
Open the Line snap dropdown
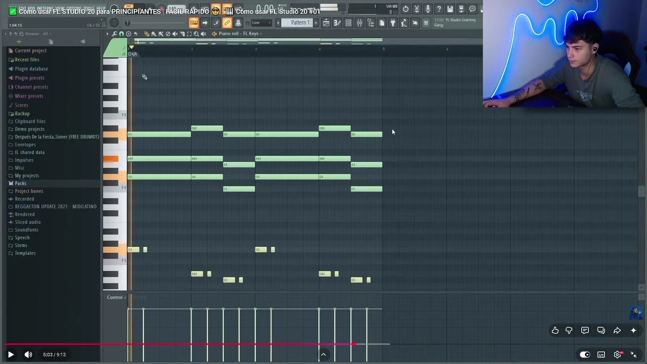point(262,23)
